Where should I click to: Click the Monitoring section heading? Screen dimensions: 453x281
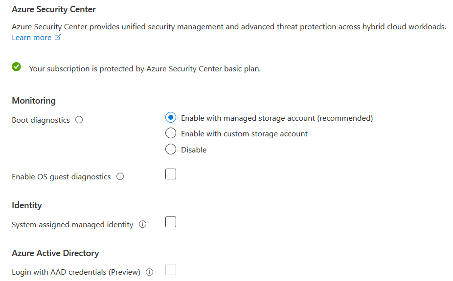point(34,101)
